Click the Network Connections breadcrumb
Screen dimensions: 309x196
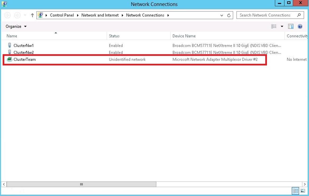145,15
